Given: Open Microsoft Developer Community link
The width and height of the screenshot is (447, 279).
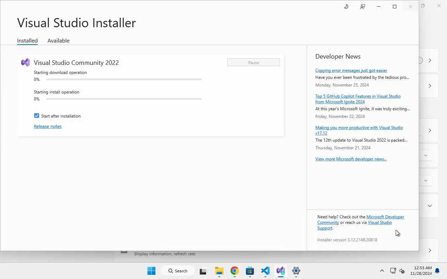Looking at the screenshot, I should tap(361, 220).
